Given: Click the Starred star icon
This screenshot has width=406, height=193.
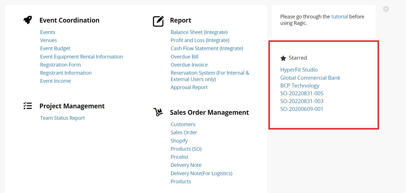Looking at the screenshot, I should (283, 58).
